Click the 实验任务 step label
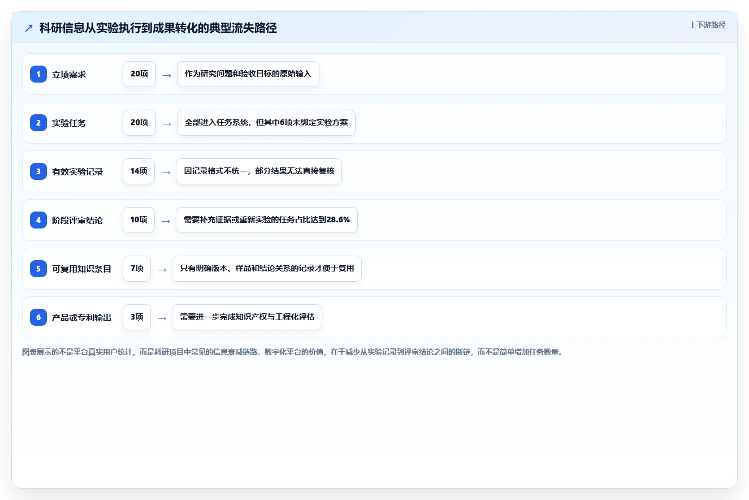The image size is (749, 500). [x=69, y=123]
